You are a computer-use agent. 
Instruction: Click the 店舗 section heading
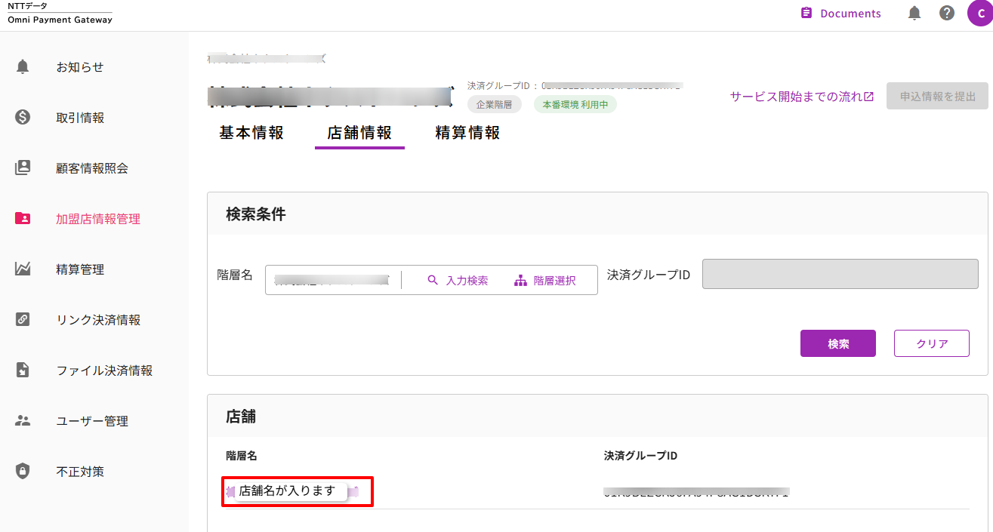coord(241,416)
